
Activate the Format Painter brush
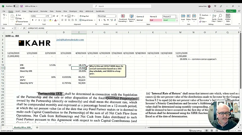point(17,22)
